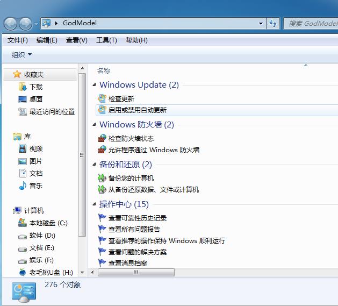This screenshot has width=338, height=306.
Task: Select the 库 libraries icon
Action: (x=17, y=137)
